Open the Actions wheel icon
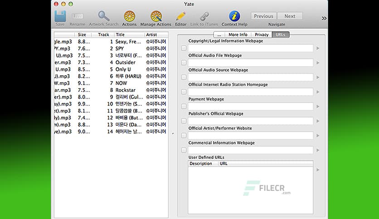379x219 pixels. [129, 16]
